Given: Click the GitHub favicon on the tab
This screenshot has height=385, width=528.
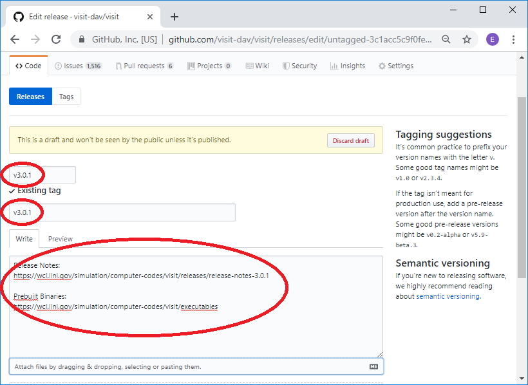Looking at the screenshot, I should pos(19,17).
